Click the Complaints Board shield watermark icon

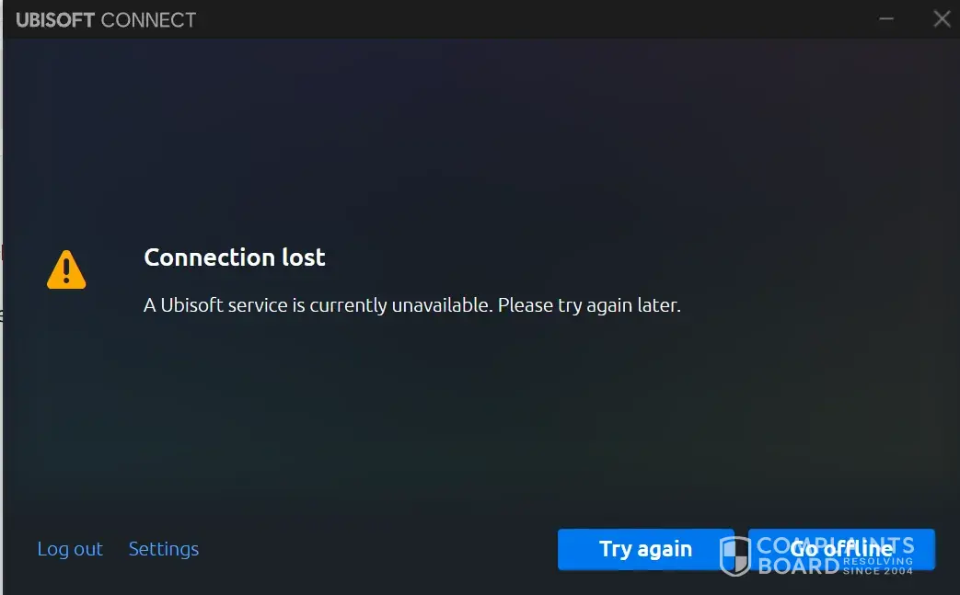point(734,555)
